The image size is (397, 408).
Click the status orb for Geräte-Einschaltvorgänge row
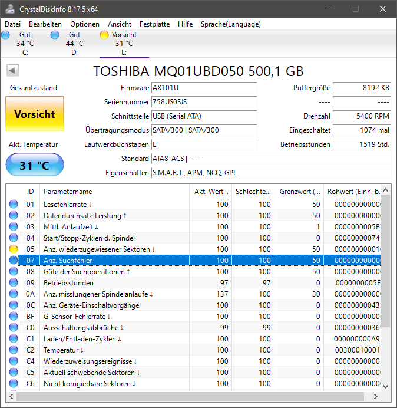pos(14,305)
